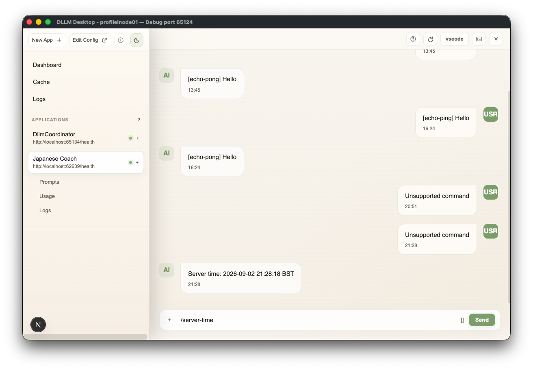
Task: Select the DllmCoordinator application
Action: click(x=86, y=138)
